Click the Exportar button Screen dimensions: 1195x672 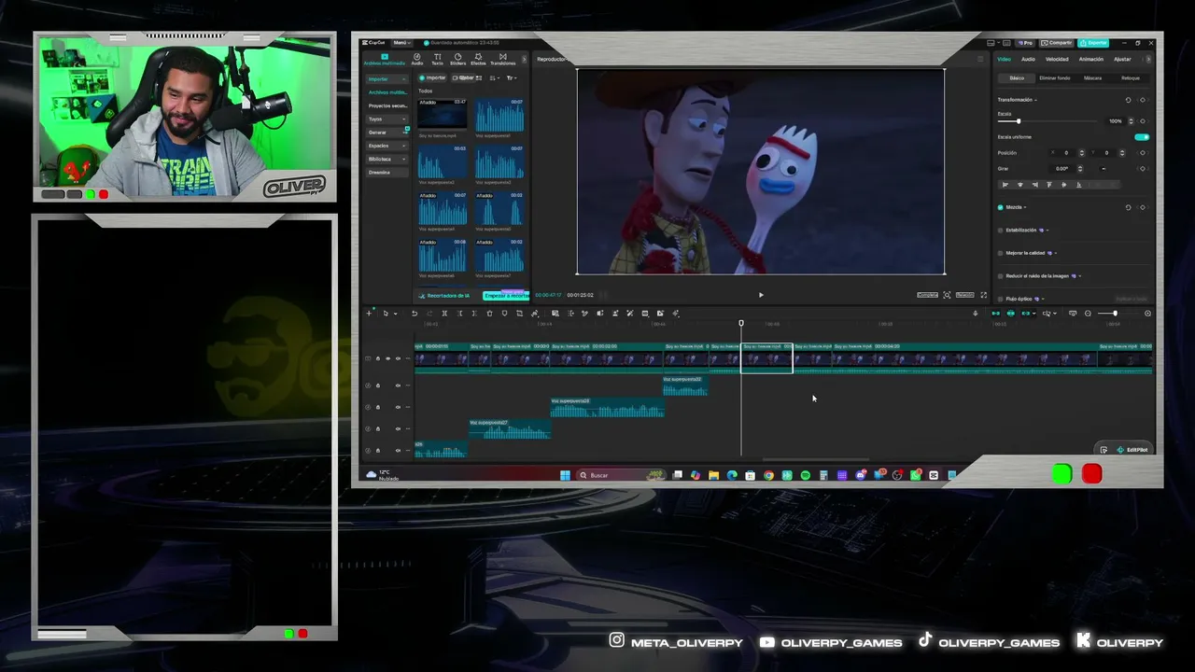coord(1093,43)
